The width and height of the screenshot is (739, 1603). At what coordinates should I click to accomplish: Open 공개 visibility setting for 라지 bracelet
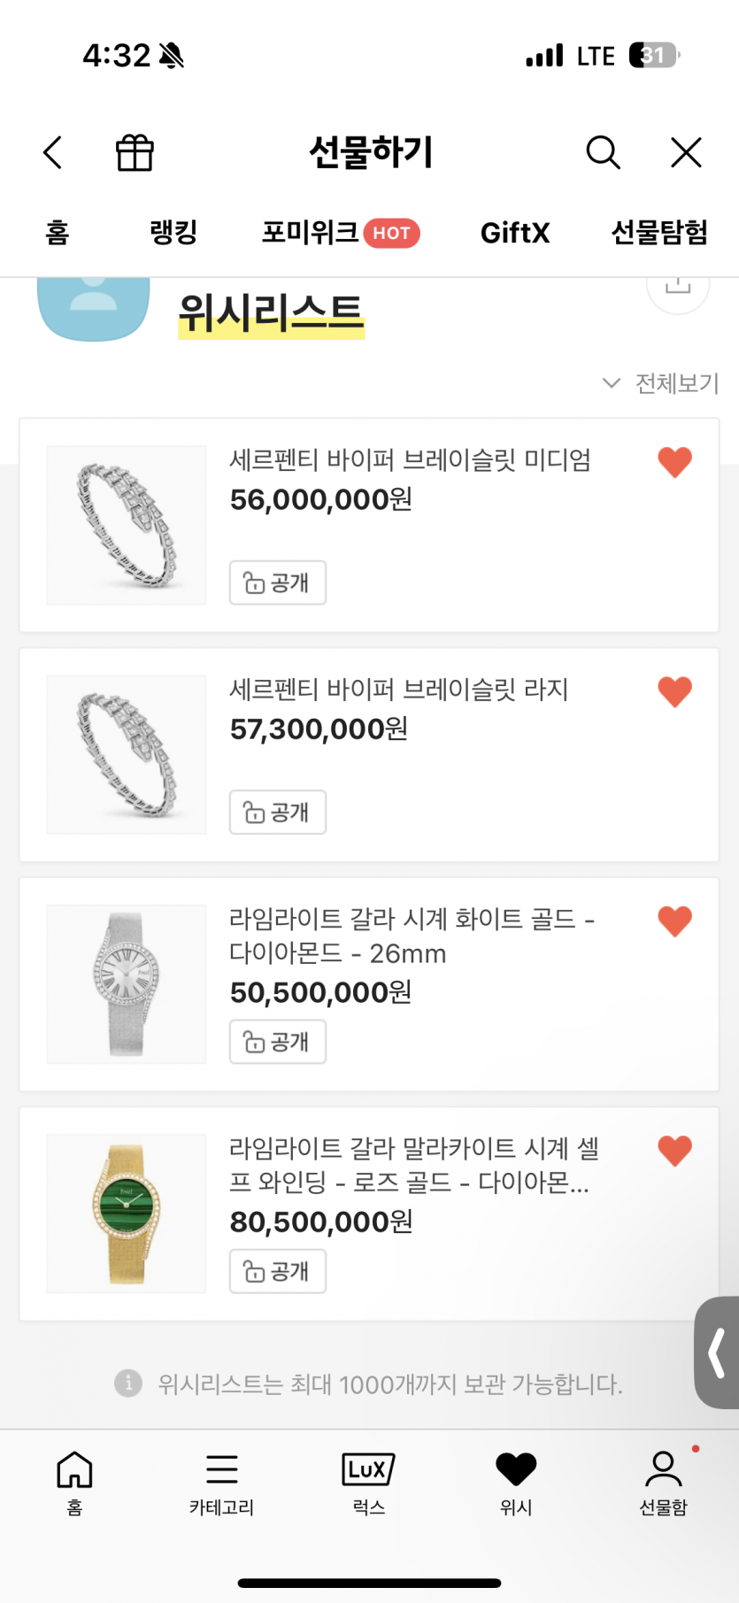pyautogui.click(x=278, y=812)
